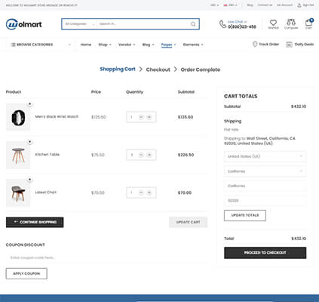Click the Track Order icon link
This screenshot has height=302, width=319.
coord(265,45)
